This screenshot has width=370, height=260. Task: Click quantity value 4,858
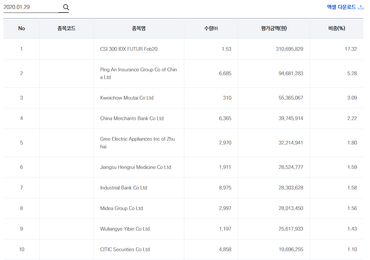[x=225, y=250]
